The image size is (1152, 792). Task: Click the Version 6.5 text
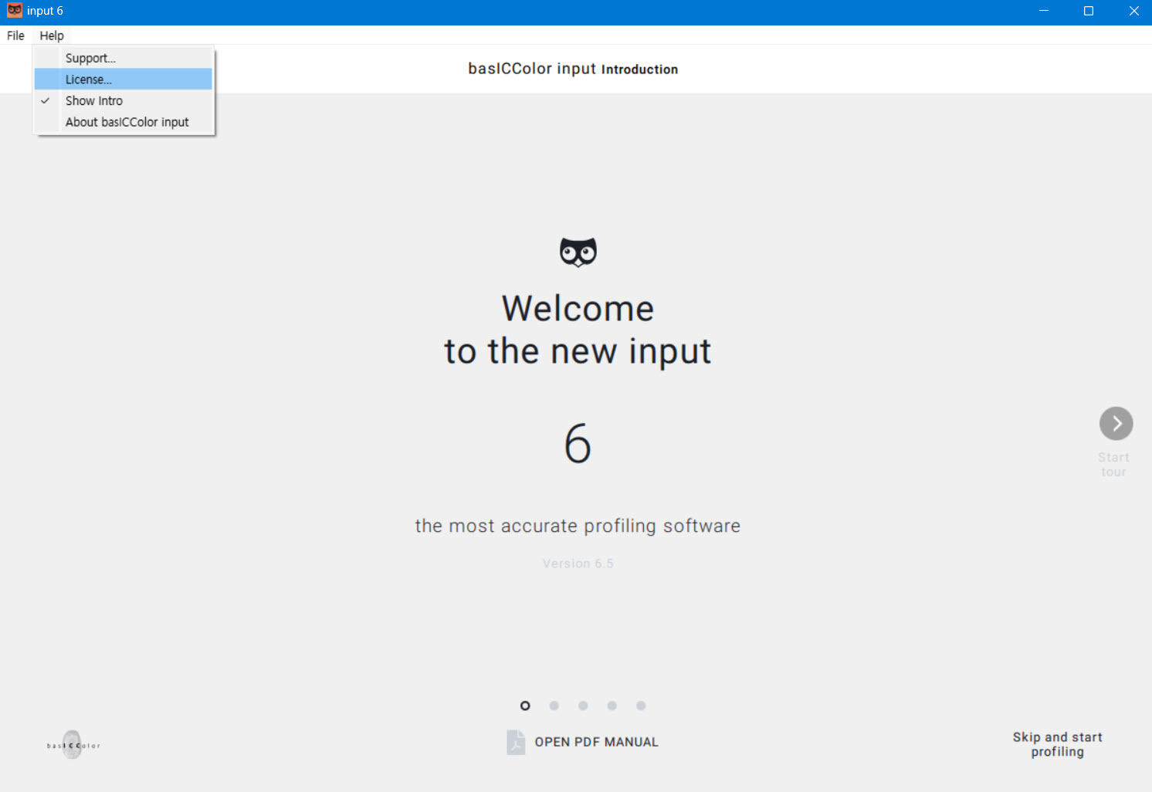point(578,564)
